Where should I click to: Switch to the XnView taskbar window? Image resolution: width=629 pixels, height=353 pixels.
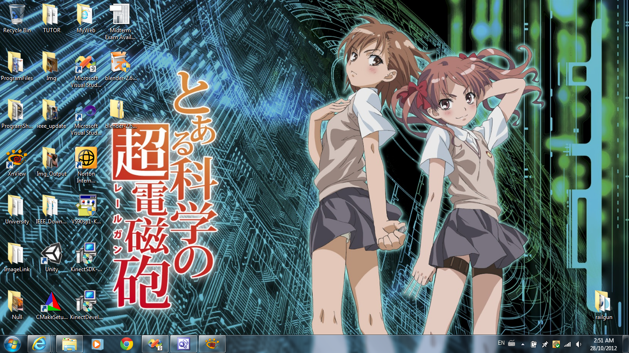tap(212, 344)
